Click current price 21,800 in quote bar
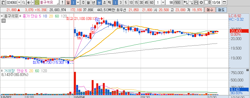Image resolution: width=250 pixels, height=98 pixels. pyautogui.click(x=12, y=10)
